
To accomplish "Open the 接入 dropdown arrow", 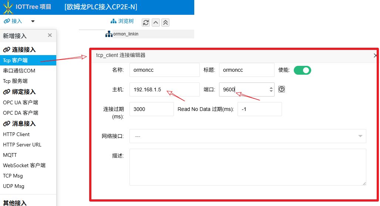I will pos(33,21).
